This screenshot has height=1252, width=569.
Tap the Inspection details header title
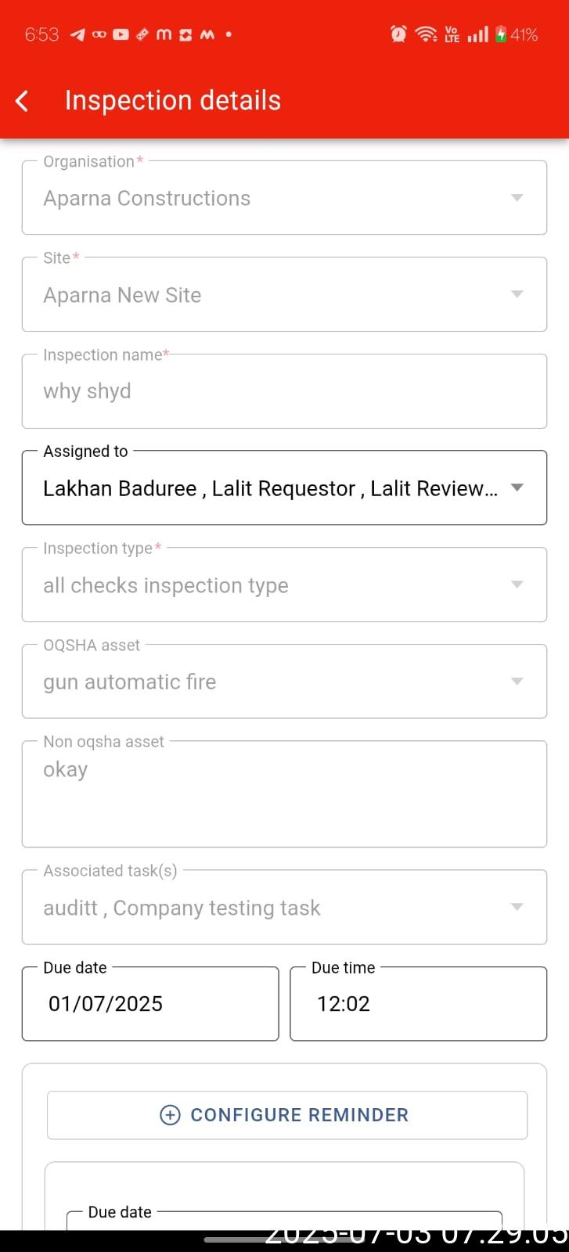tap(172, 101)
